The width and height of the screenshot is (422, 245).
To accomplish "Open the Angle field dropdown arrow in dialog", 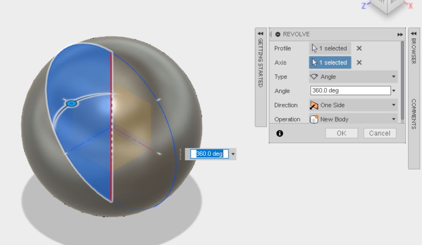I will (x=394, y=91).
